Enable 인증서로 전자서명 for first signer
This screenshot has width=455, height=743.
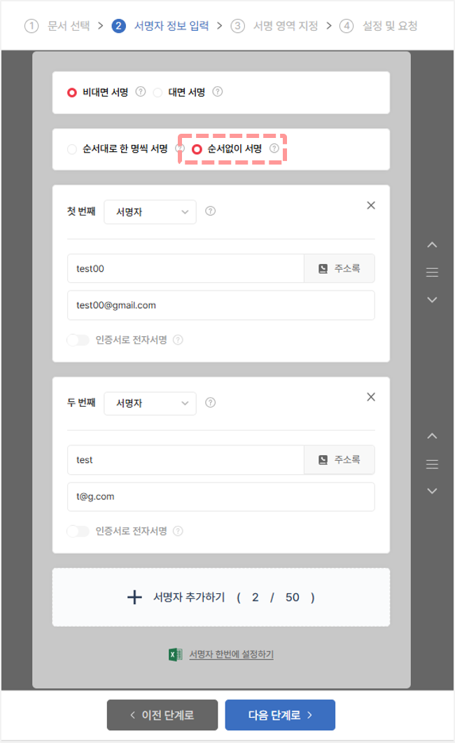point(78,340)
